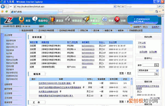
Task: Expand the 表单管理 sidebar section
Action: (x=8, y=102)
